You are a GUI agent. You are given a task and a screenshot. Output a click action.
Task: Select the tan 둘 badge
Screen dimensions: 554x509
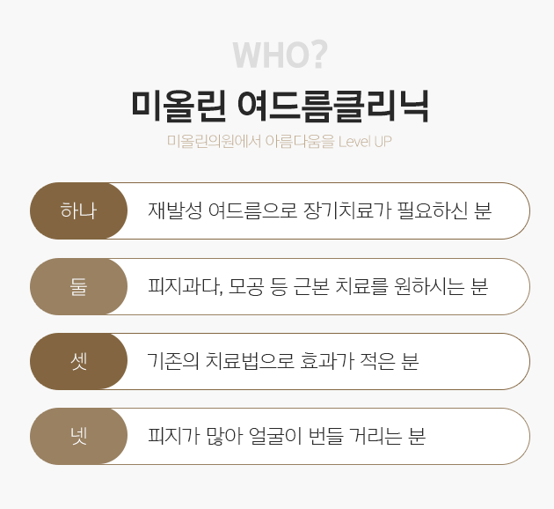coord(78,286)
